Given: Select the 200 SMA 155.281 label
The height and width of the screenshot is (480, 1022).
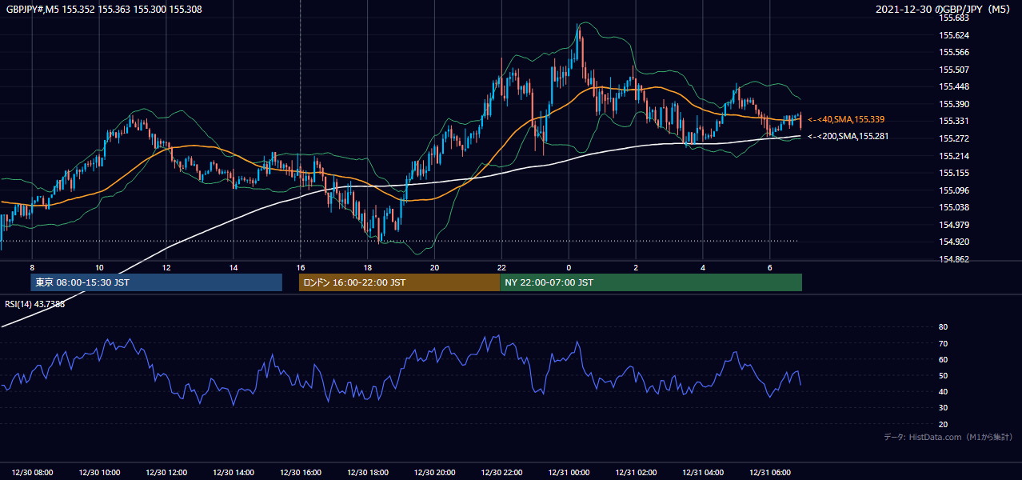Looking at the screenshot, I should [848, 136].
